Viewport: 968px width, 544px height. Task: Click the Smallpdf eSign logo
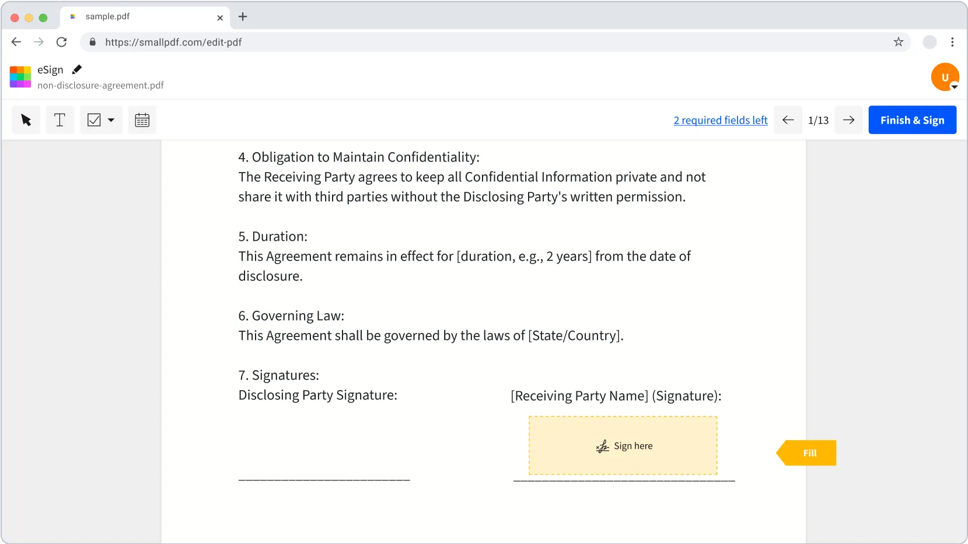tap(20, 76)
